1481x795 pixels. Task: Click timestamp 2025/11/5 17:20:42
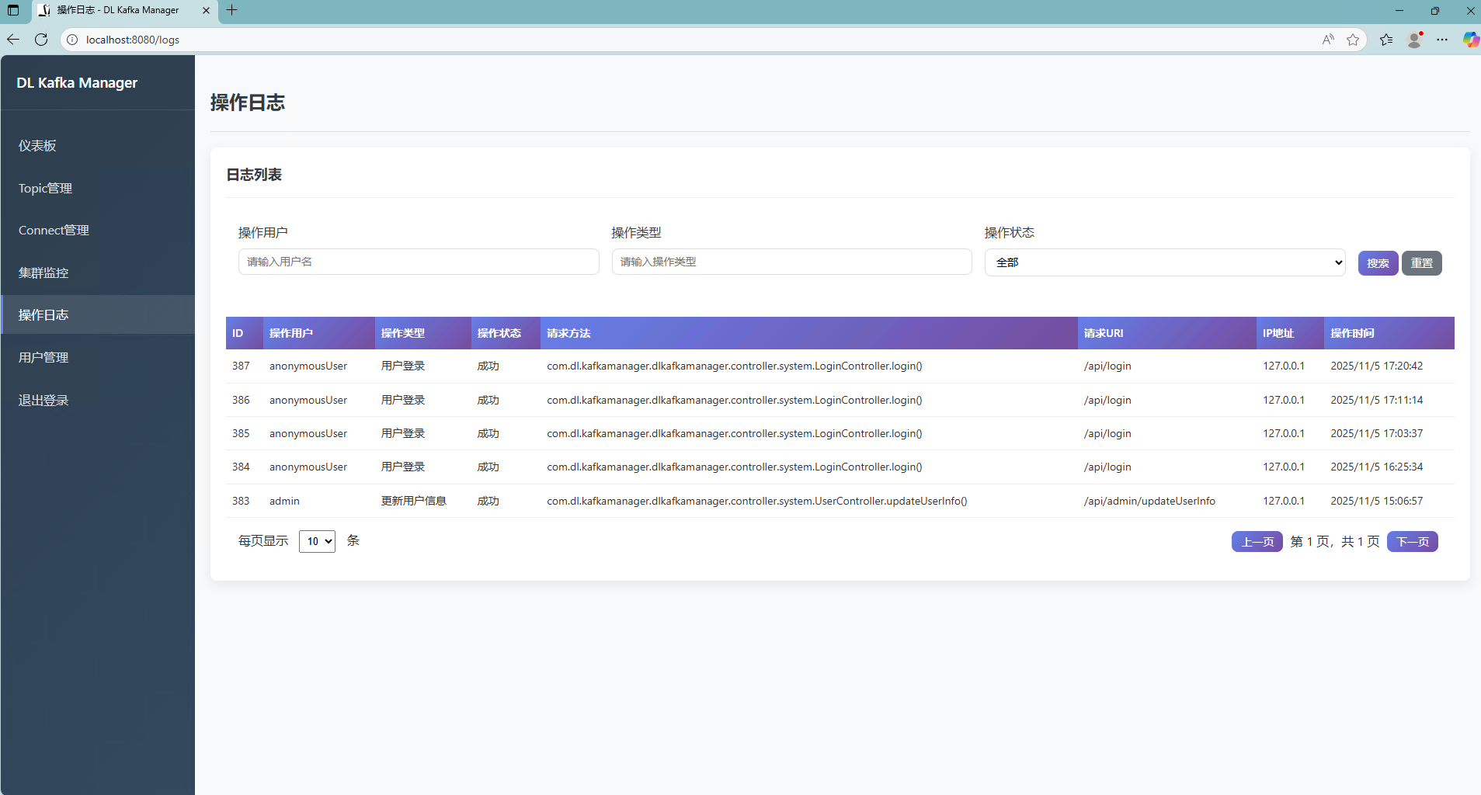(x=1376, y=366)
